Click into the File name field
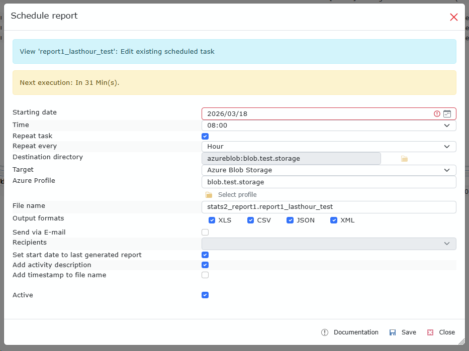 328,207
